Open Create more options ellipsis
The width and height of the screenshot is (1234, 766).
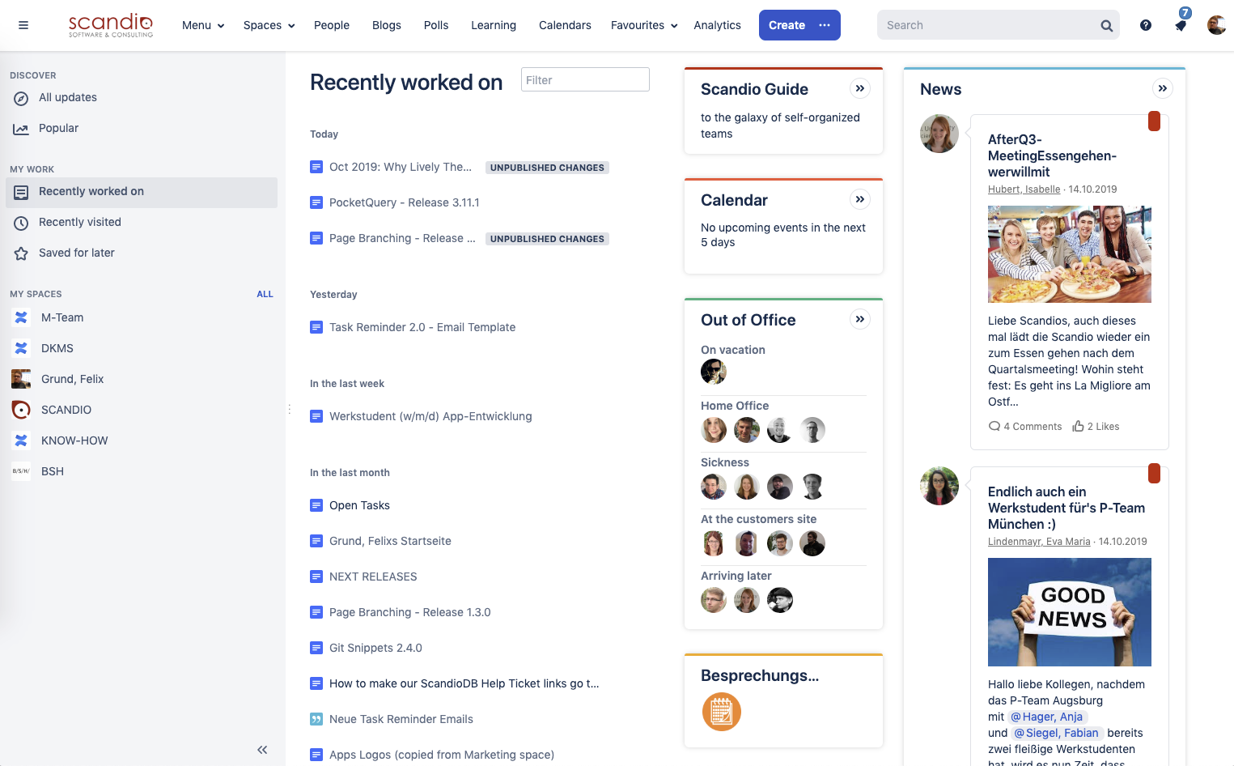(825, 25)
